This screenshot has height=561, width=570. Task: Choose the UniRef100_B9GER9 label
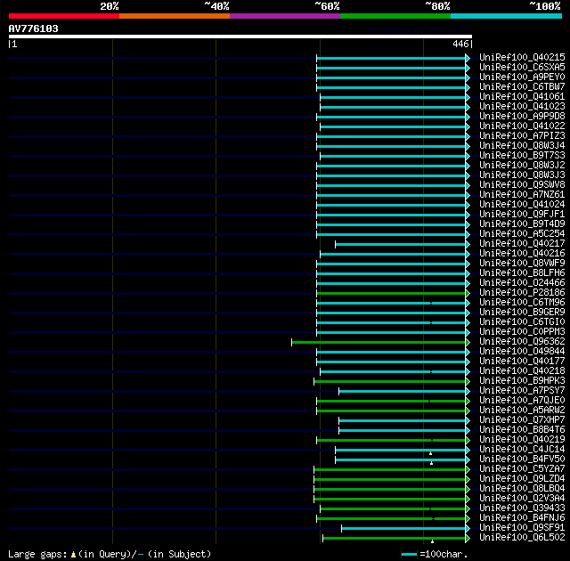(522, 313)
